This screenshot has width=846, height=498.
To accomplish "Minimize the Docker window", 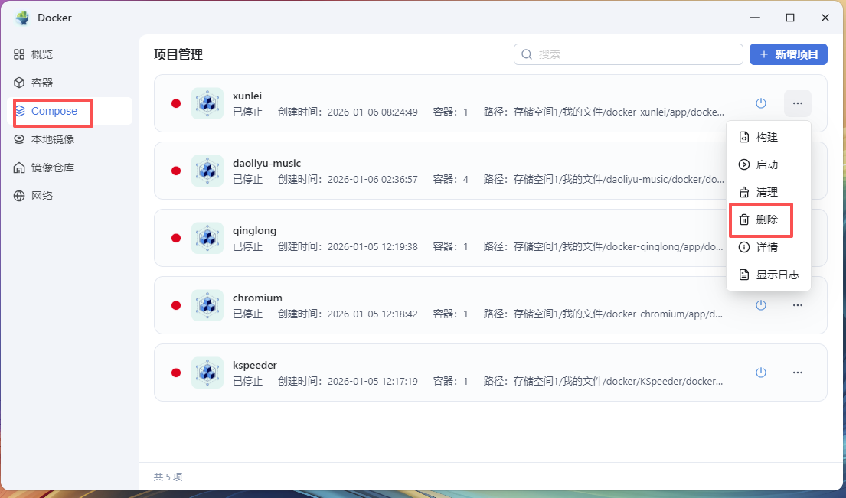I will click(755, 18).
